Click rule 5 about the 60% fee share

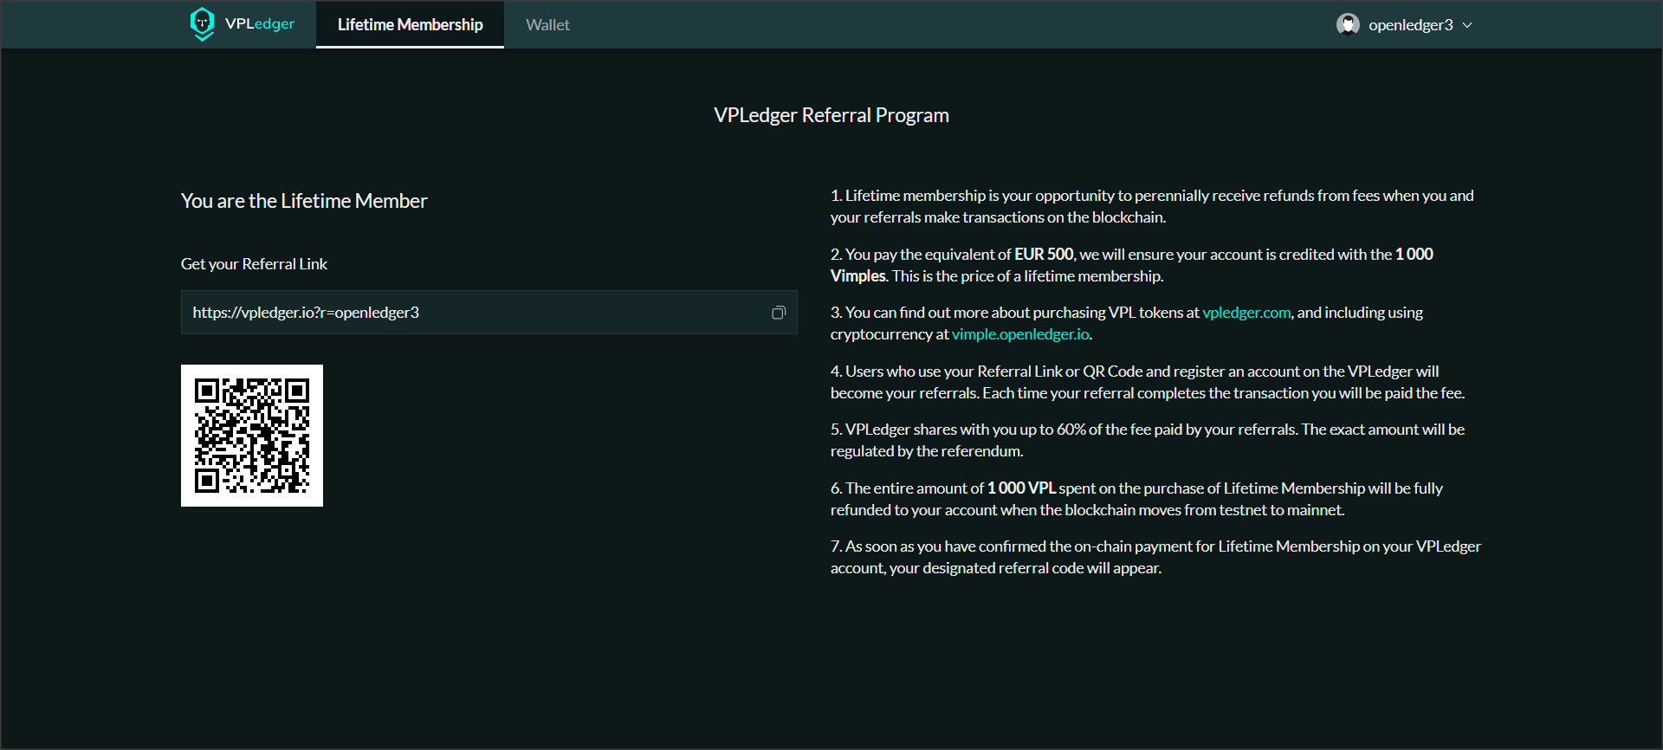(x=1147, y=440)
